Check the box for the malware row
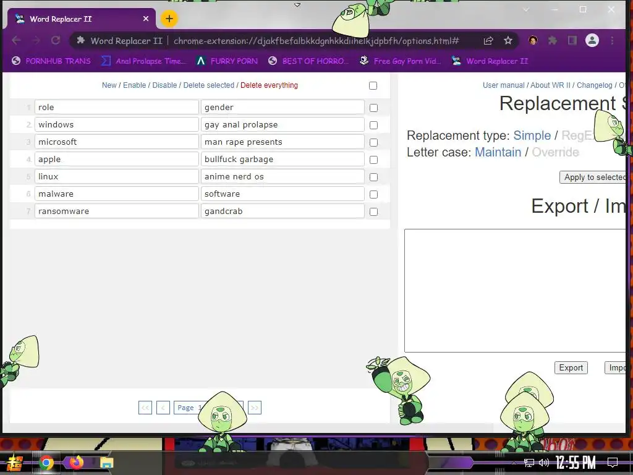This screenshot has width=633, height=475. [x=374, y=195]
